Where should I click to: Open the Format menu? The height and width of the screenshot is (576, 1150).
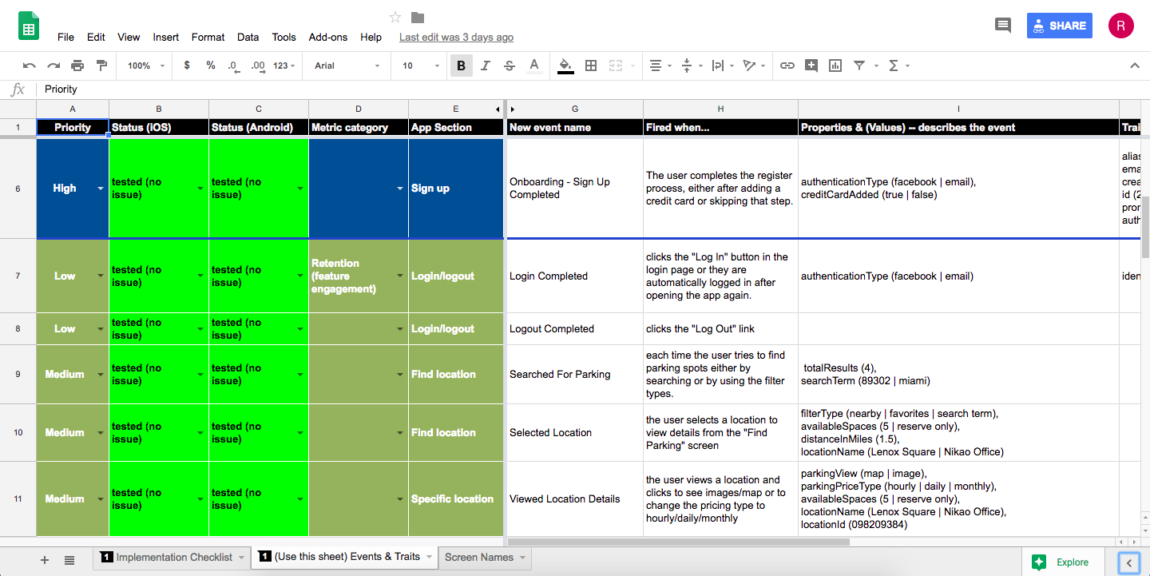[208, 37]
